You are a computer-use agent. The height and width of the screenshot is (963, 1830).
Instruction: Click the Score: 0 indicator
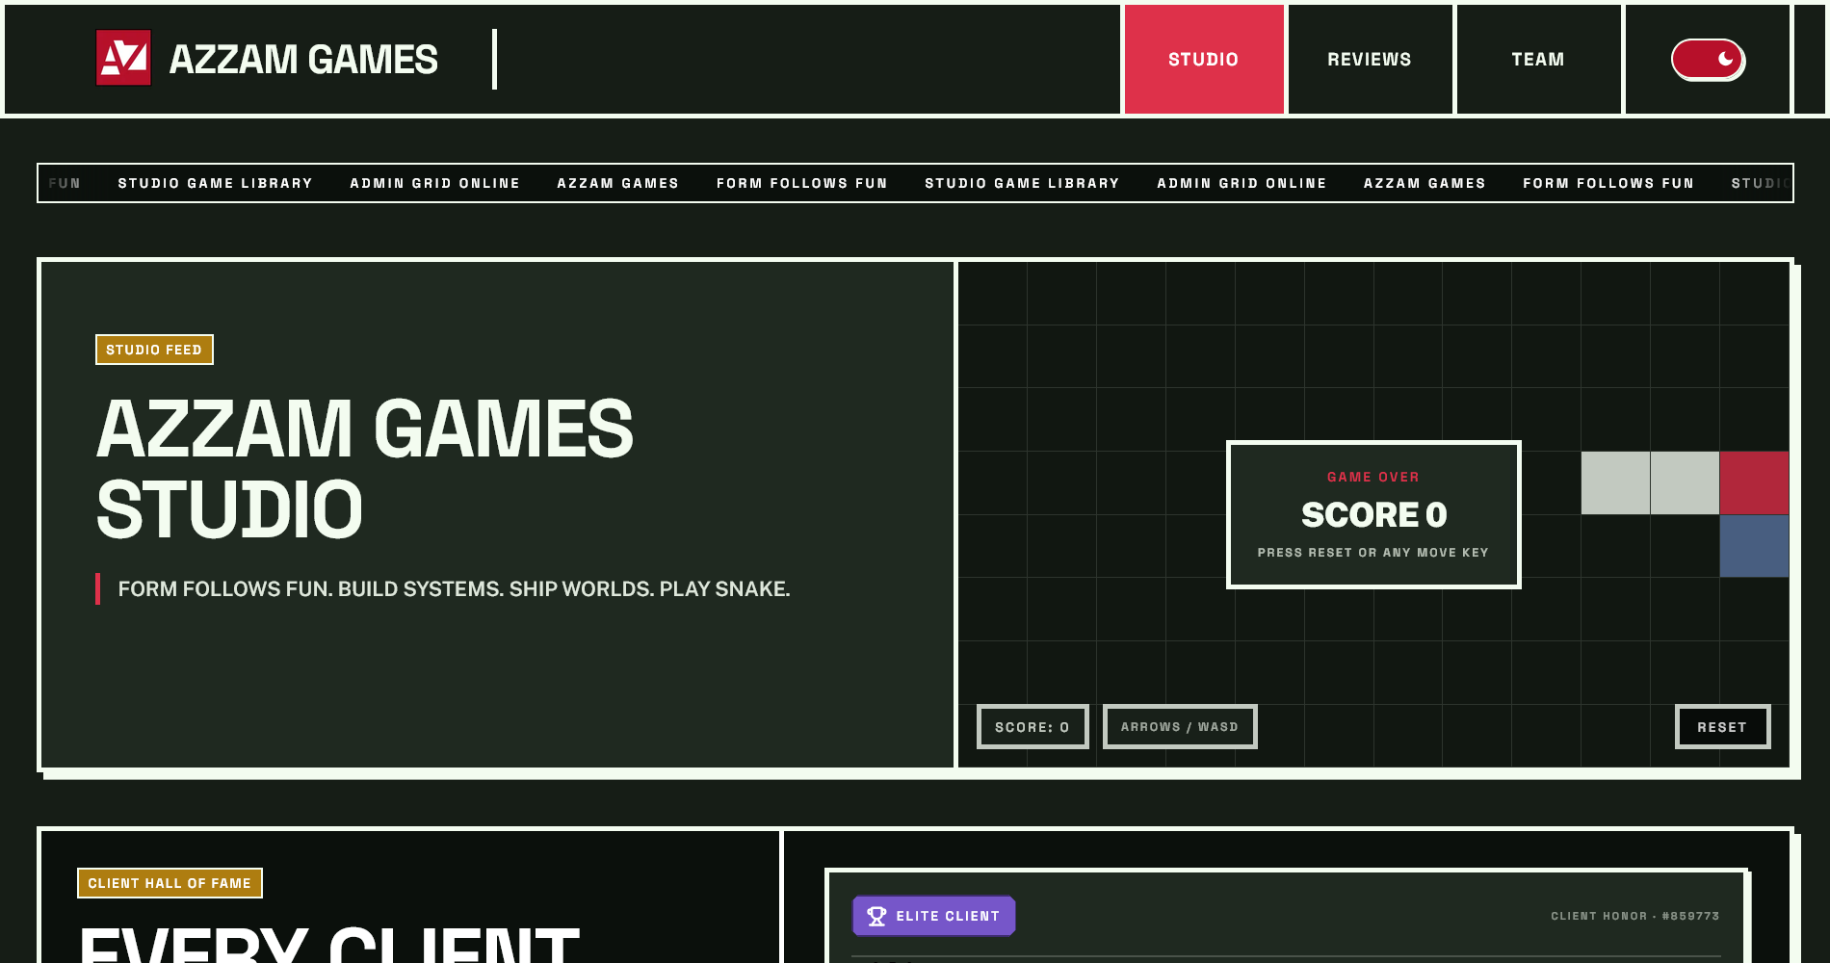[1033, 727]
